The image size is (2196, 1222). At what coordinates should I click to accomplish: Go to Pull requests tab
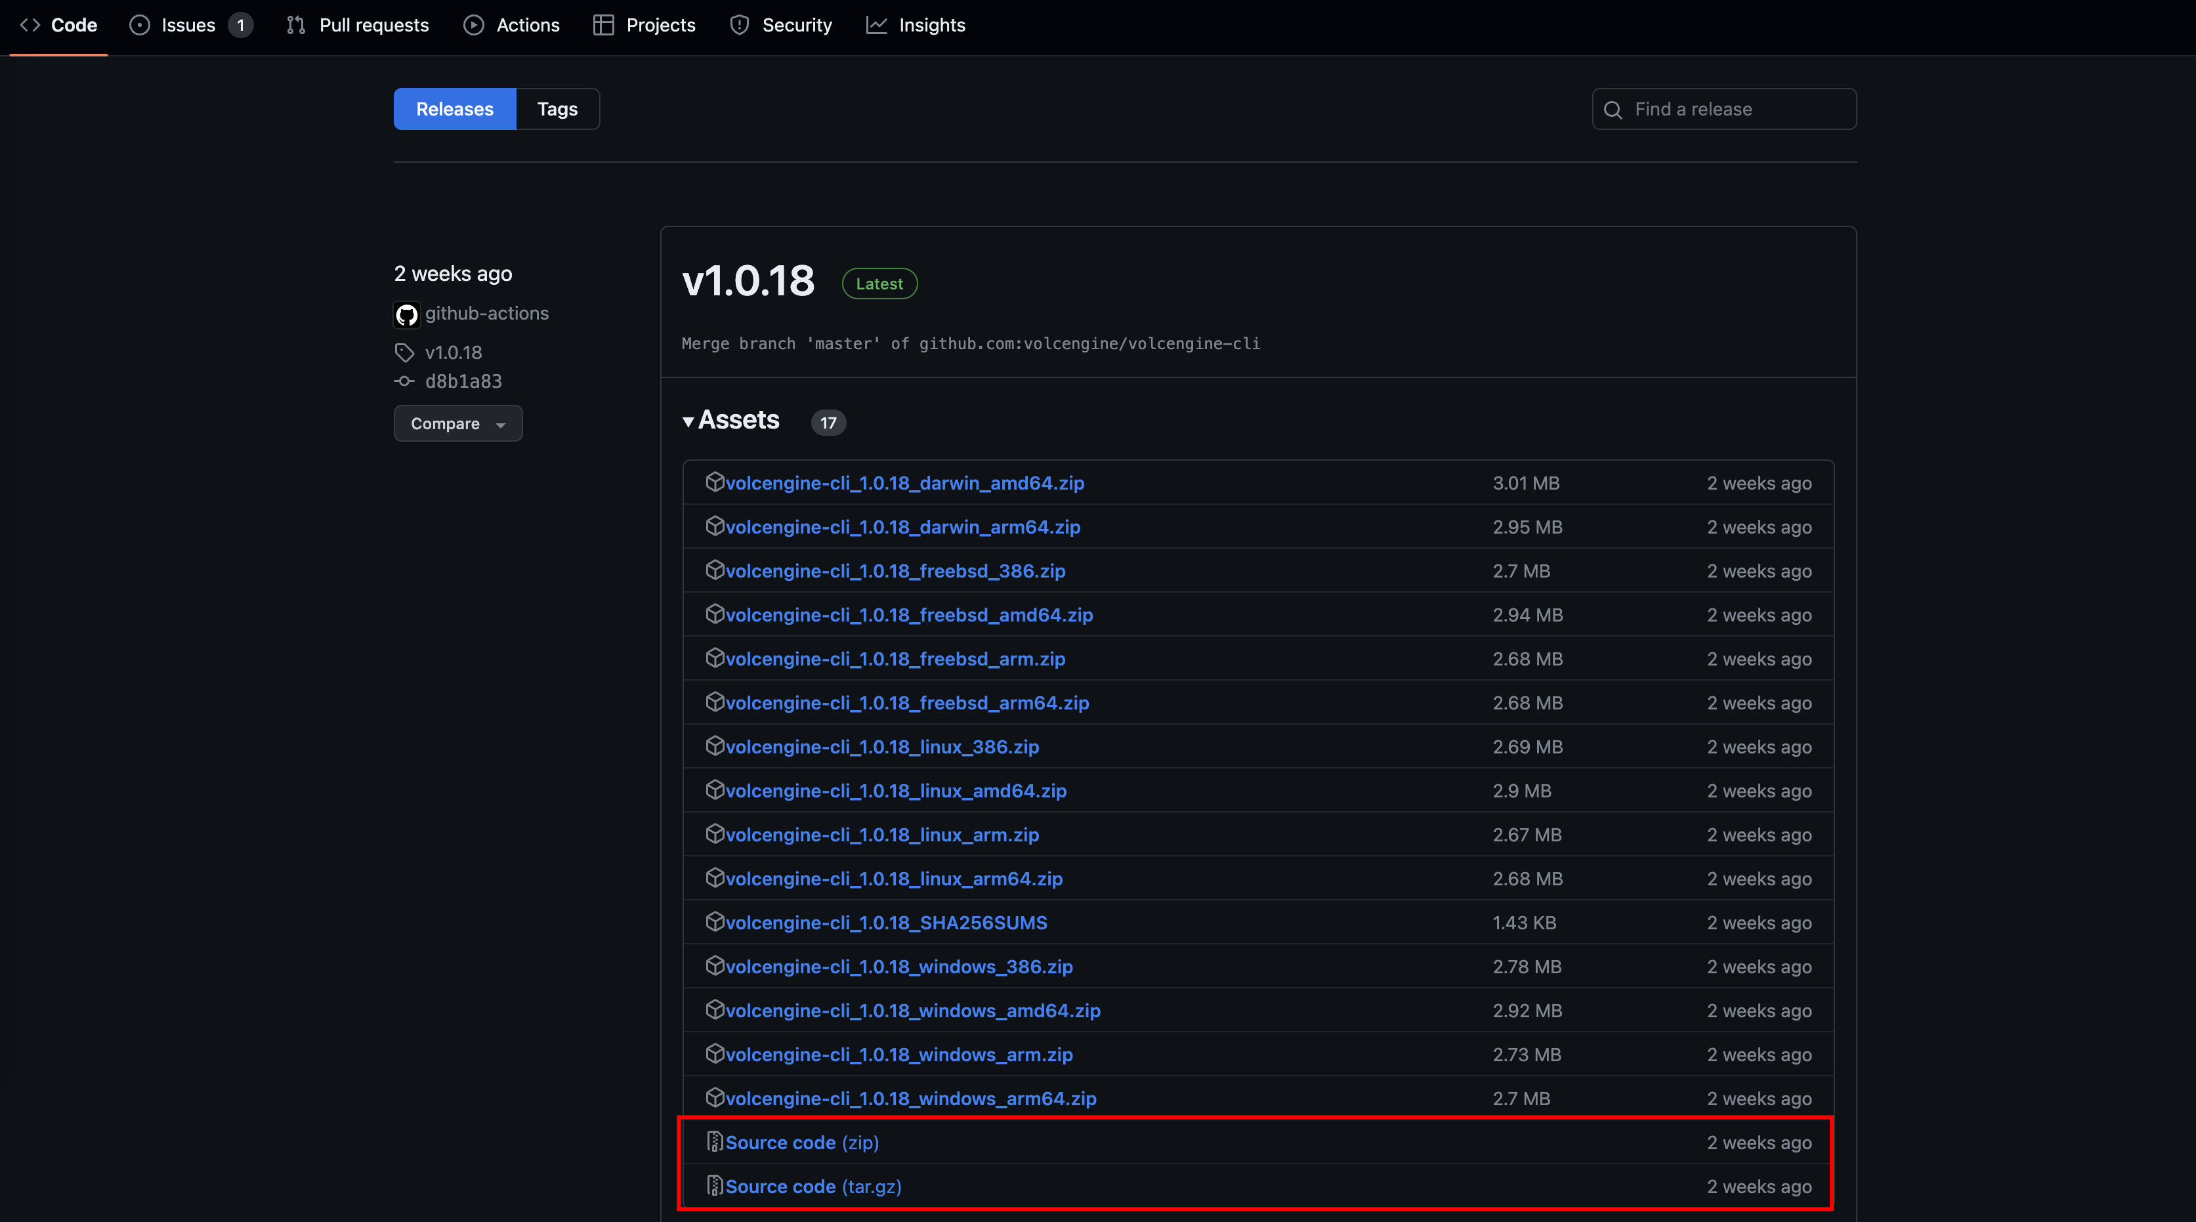[358, 26]
